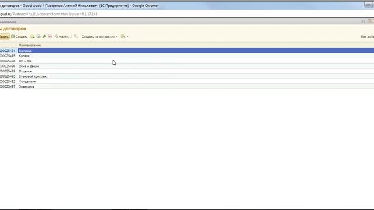Click the link icon in form header bar

(x=363, y=22)
